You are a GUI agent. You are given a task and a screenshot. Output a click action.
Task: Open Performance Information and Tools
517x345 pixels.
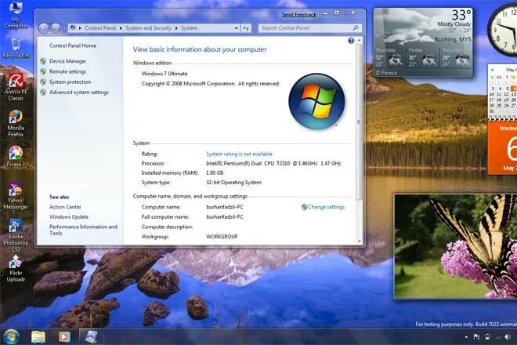(x=83, y=230)
